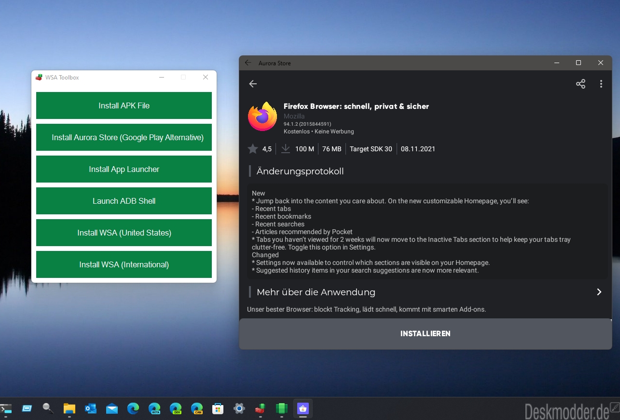The width and height of the screenshot is (620, 420).
Task: Click Install Aurora Store (Google Play Alternative)
Action: pyautogui.click(x=124, y=137)
